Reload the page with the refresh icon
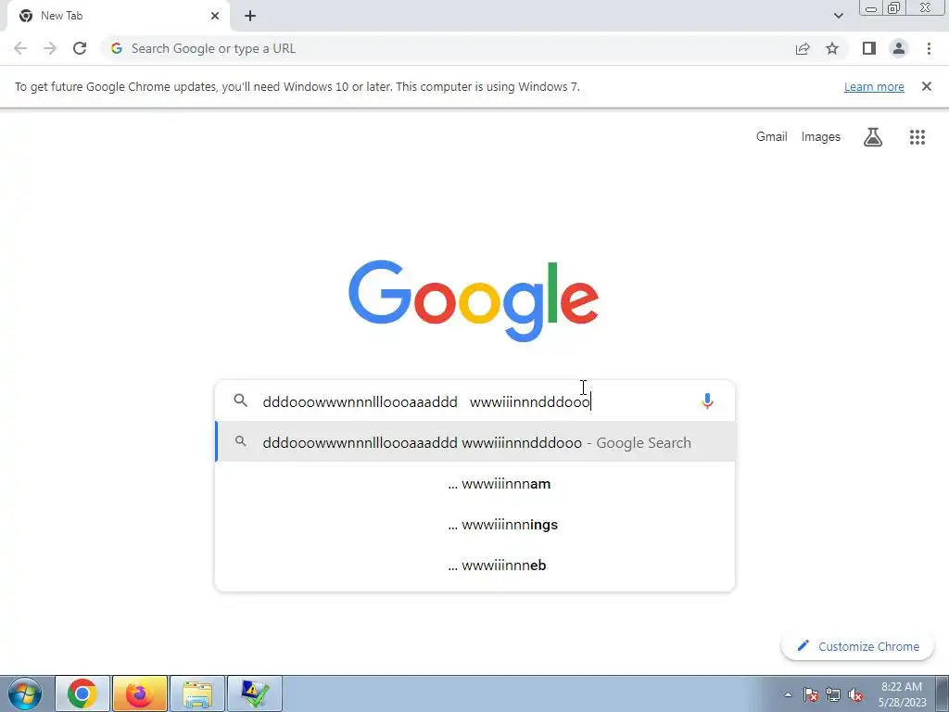Screen dimensions: 949x712 [80, 48]
